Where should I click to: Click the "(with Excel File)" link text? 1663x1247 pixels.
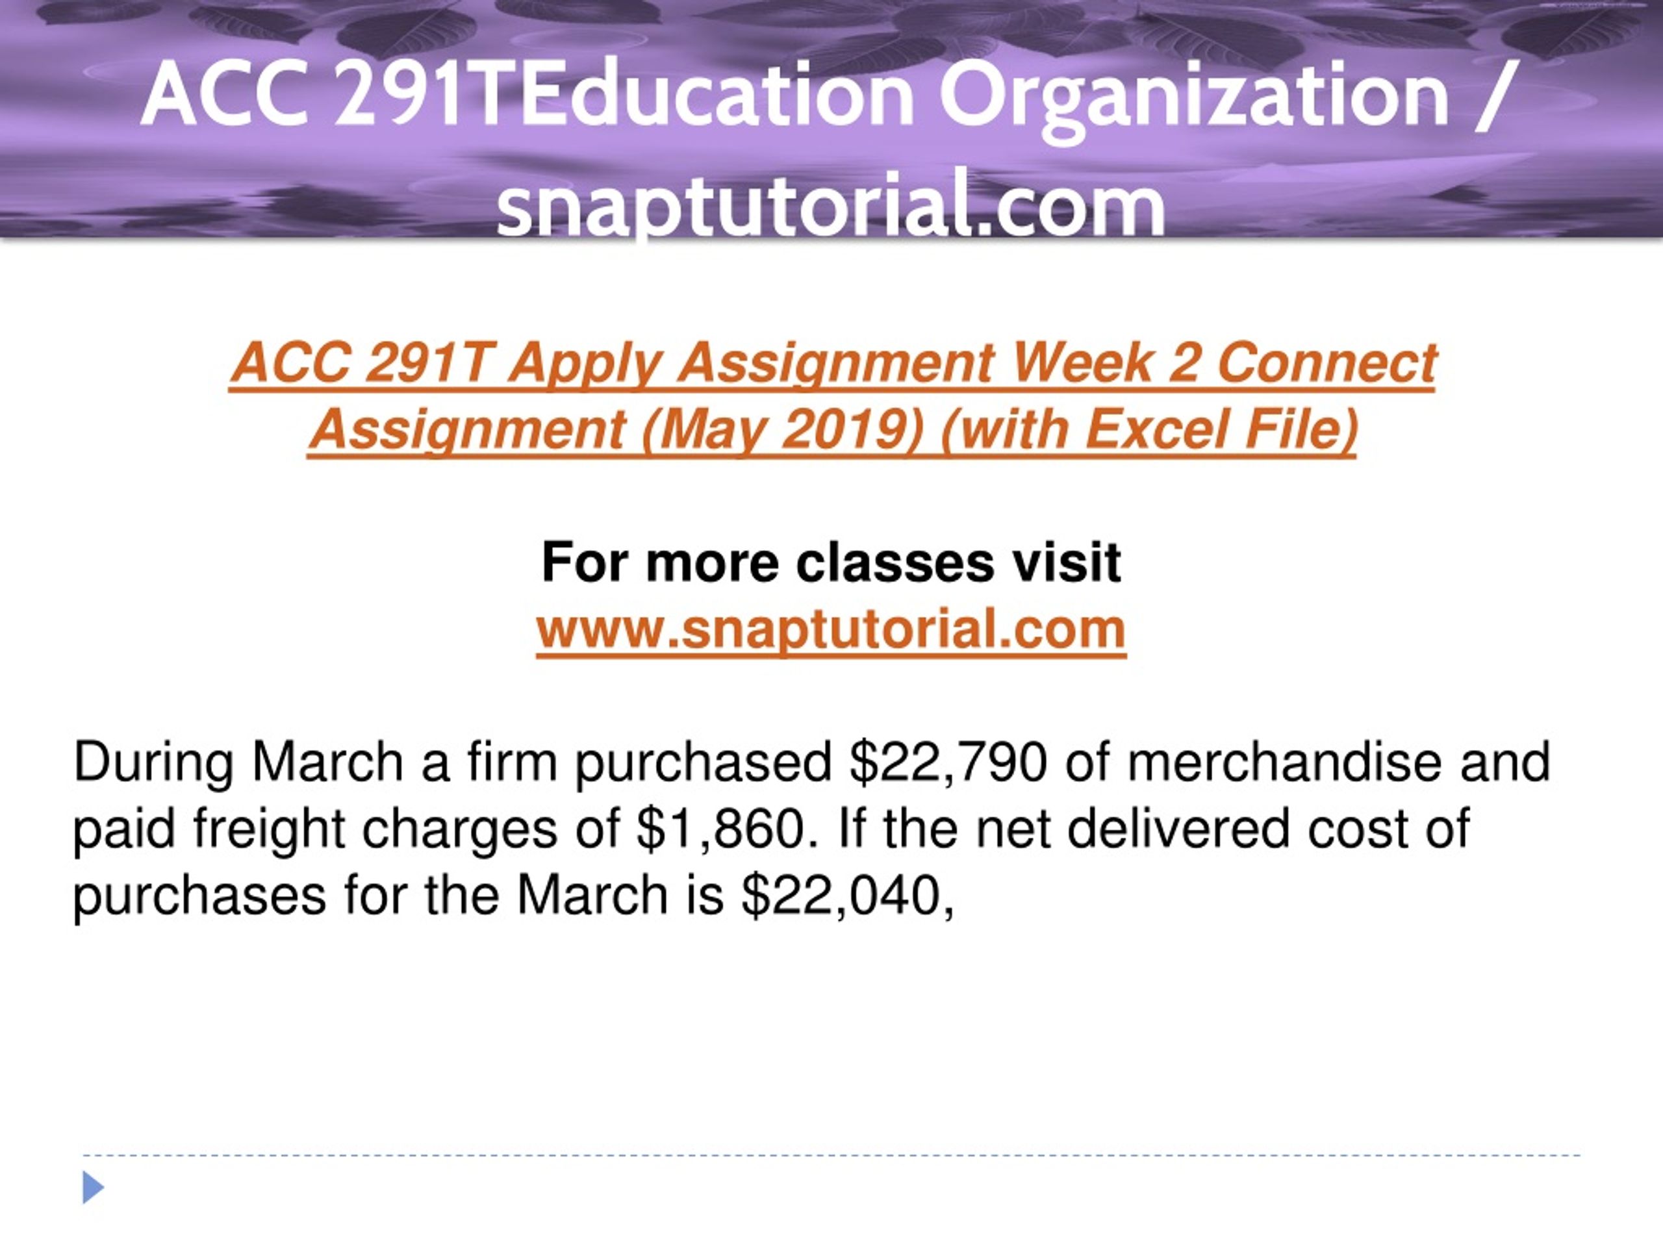coord(1149,430)
